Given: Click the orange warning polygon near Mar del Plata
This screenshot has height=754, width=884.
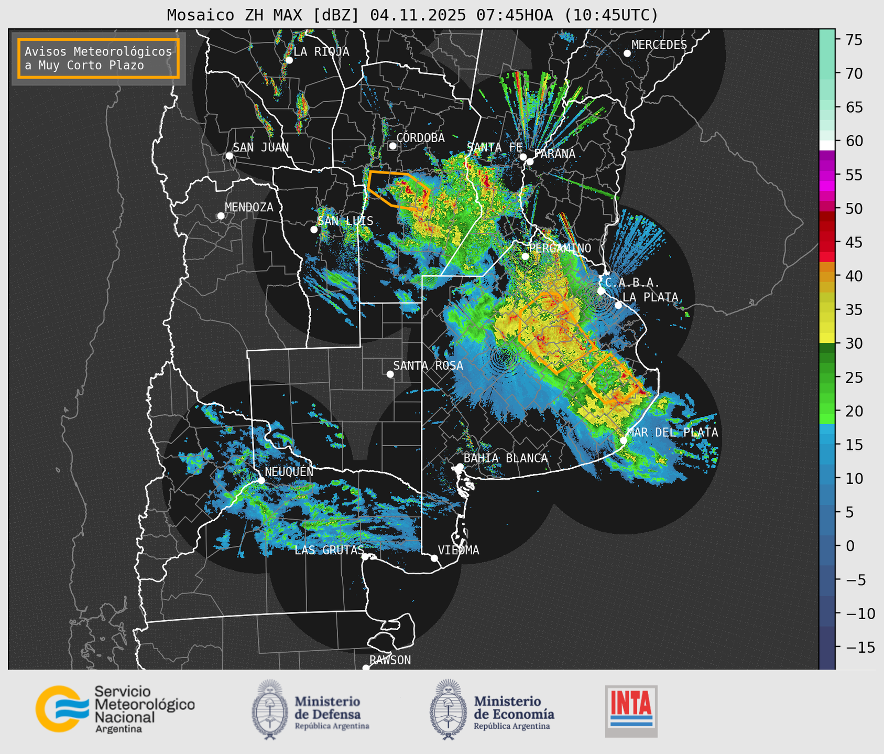Looking at the screenshot, I should (612, 378).
